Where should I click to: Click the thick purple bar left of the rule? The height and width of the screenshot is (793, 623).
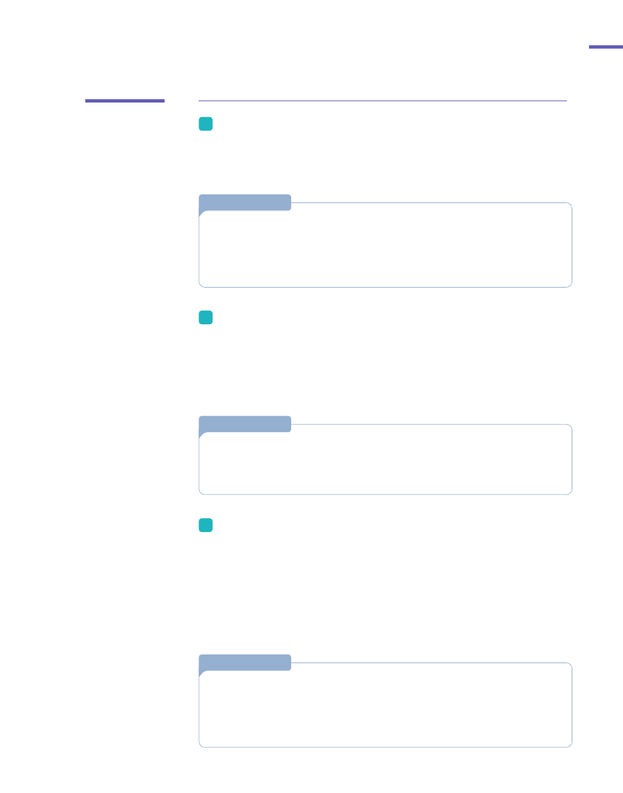click(125, 101)
